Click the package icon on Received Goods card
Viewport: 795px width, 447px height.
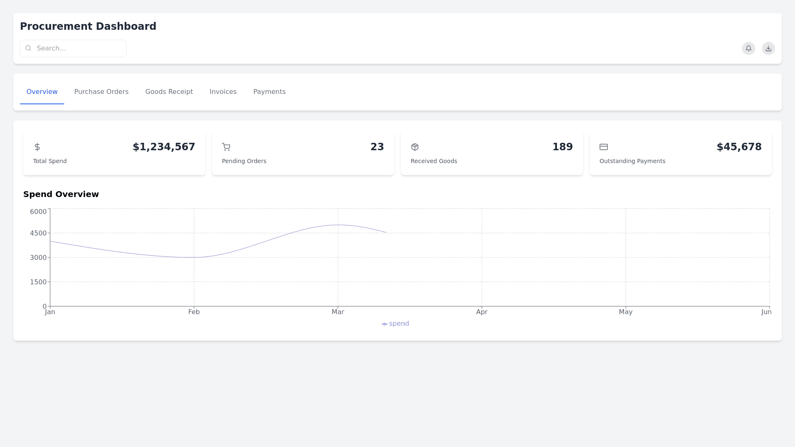click(415, 147)
